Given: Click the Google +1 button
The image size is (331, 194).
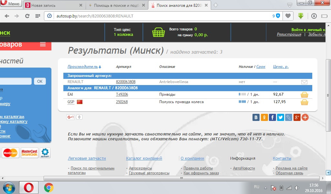Looking at the screenshot, I should click(x=70, y=117).
